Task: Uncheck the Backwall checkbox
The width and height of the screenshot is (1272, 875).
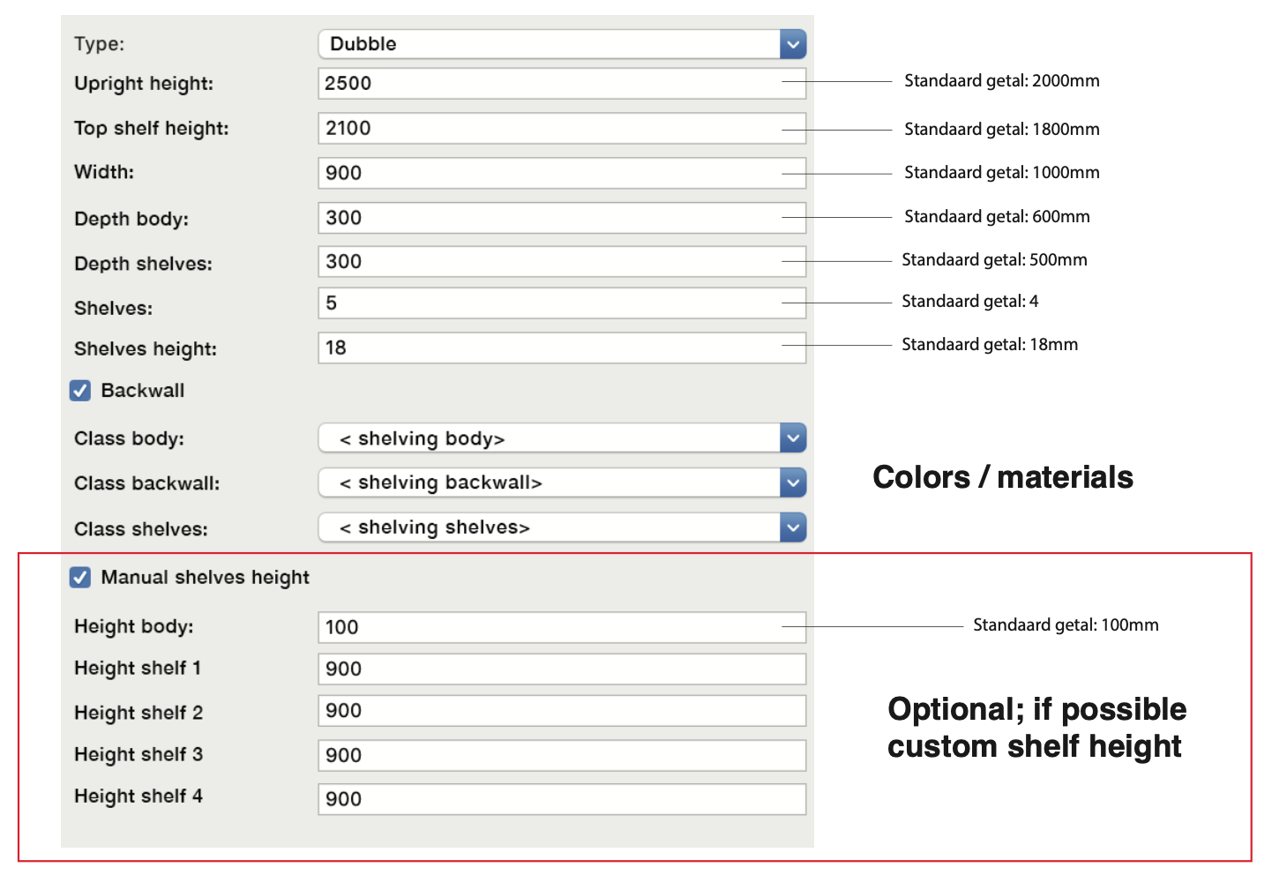Action: 80,391
